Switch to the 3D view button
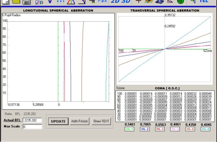 point(125,2)
